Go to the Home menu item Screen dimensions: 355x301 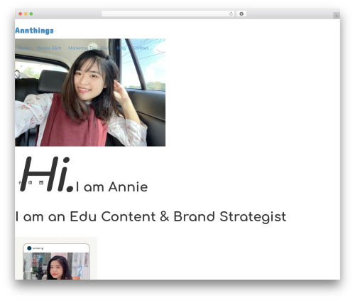coord(24,48)
